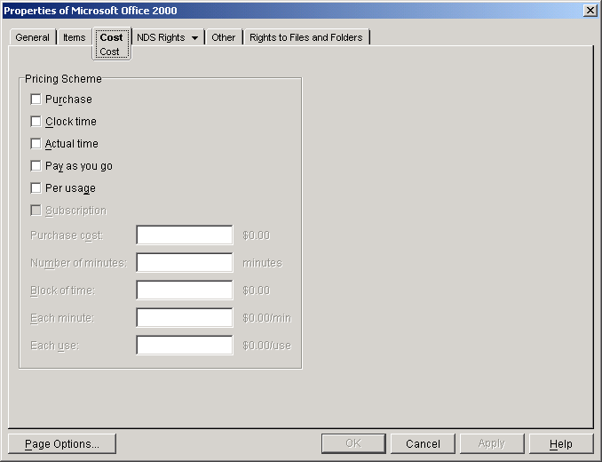Screen dimensions: 602x462
Task: Click the "Purchase cost:" field label
Action: pos(67,235)
